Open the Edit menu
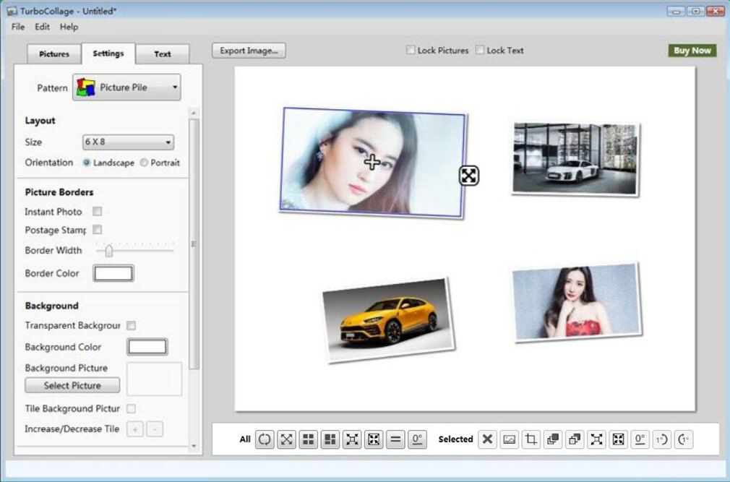Viewport: 730px width, 482px height. tap(43, 27)
